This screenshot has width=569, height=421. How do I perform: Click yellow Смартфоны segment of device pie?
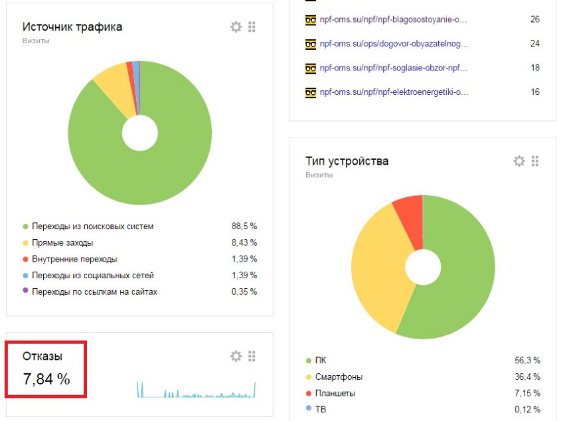click(377, 268)
